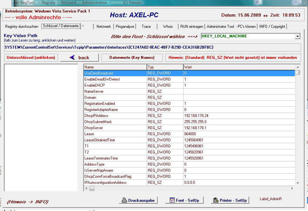Click the font icon on Font - SetUp

pyautogui.click(x=172, y=201)
